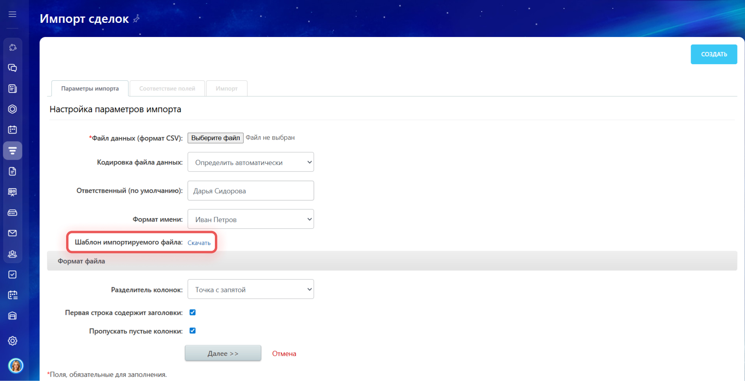Switch to the 'Соответствие полей' tab
Image resolution: width=745 pixels, height=381 pixels.
[x=167, y=89]
